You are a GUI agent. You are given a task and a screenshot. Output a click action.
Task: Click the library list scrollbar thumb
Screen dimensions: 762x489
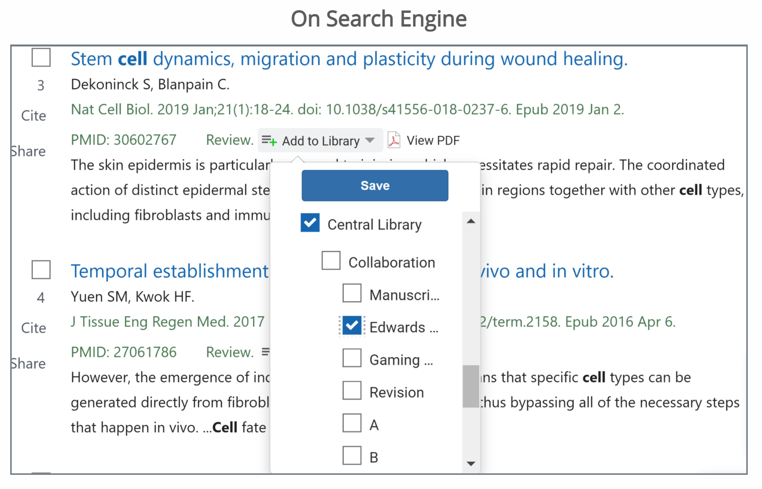tap(471, 386)
